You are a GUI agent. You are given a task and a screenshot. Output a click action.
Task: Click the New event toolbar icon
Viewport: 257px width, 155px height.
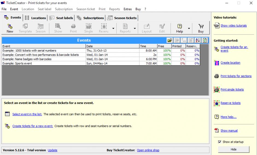click(10, 26)
